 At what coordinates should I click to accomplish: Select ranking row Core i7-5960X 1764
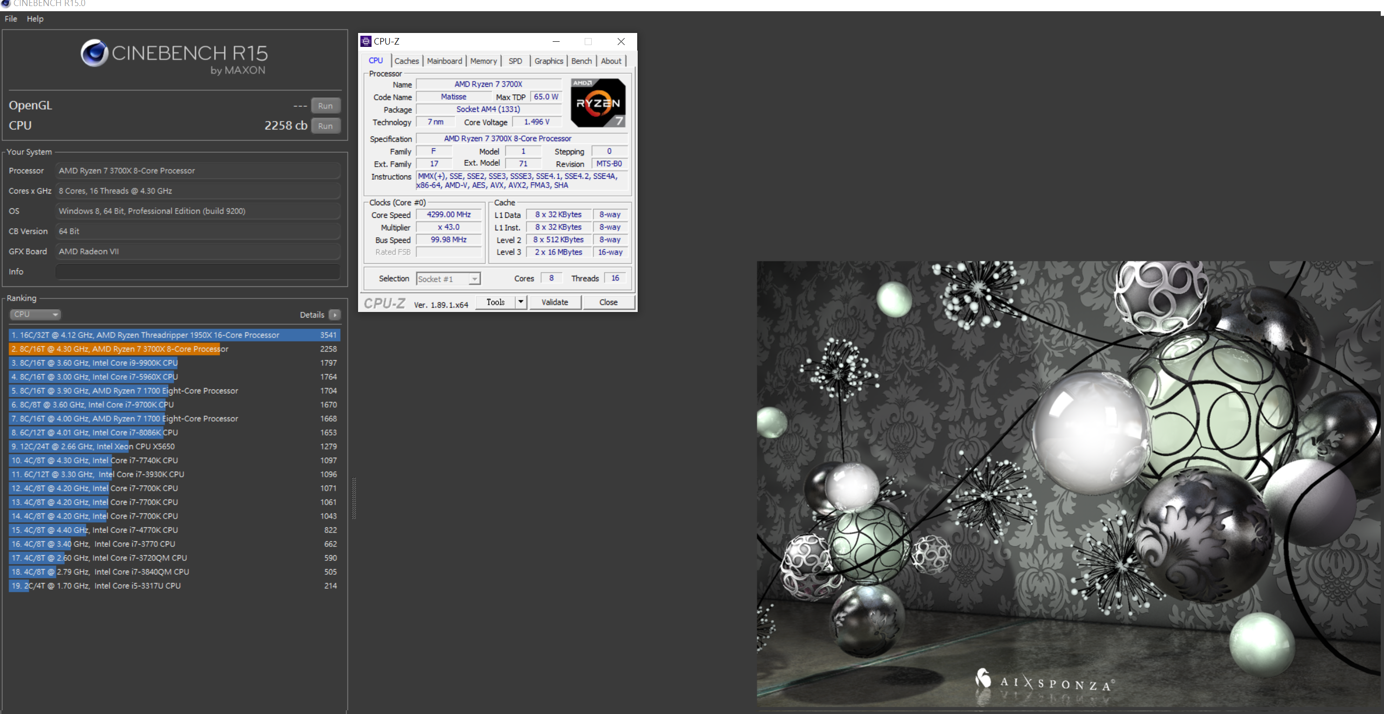tap(174, 377)
